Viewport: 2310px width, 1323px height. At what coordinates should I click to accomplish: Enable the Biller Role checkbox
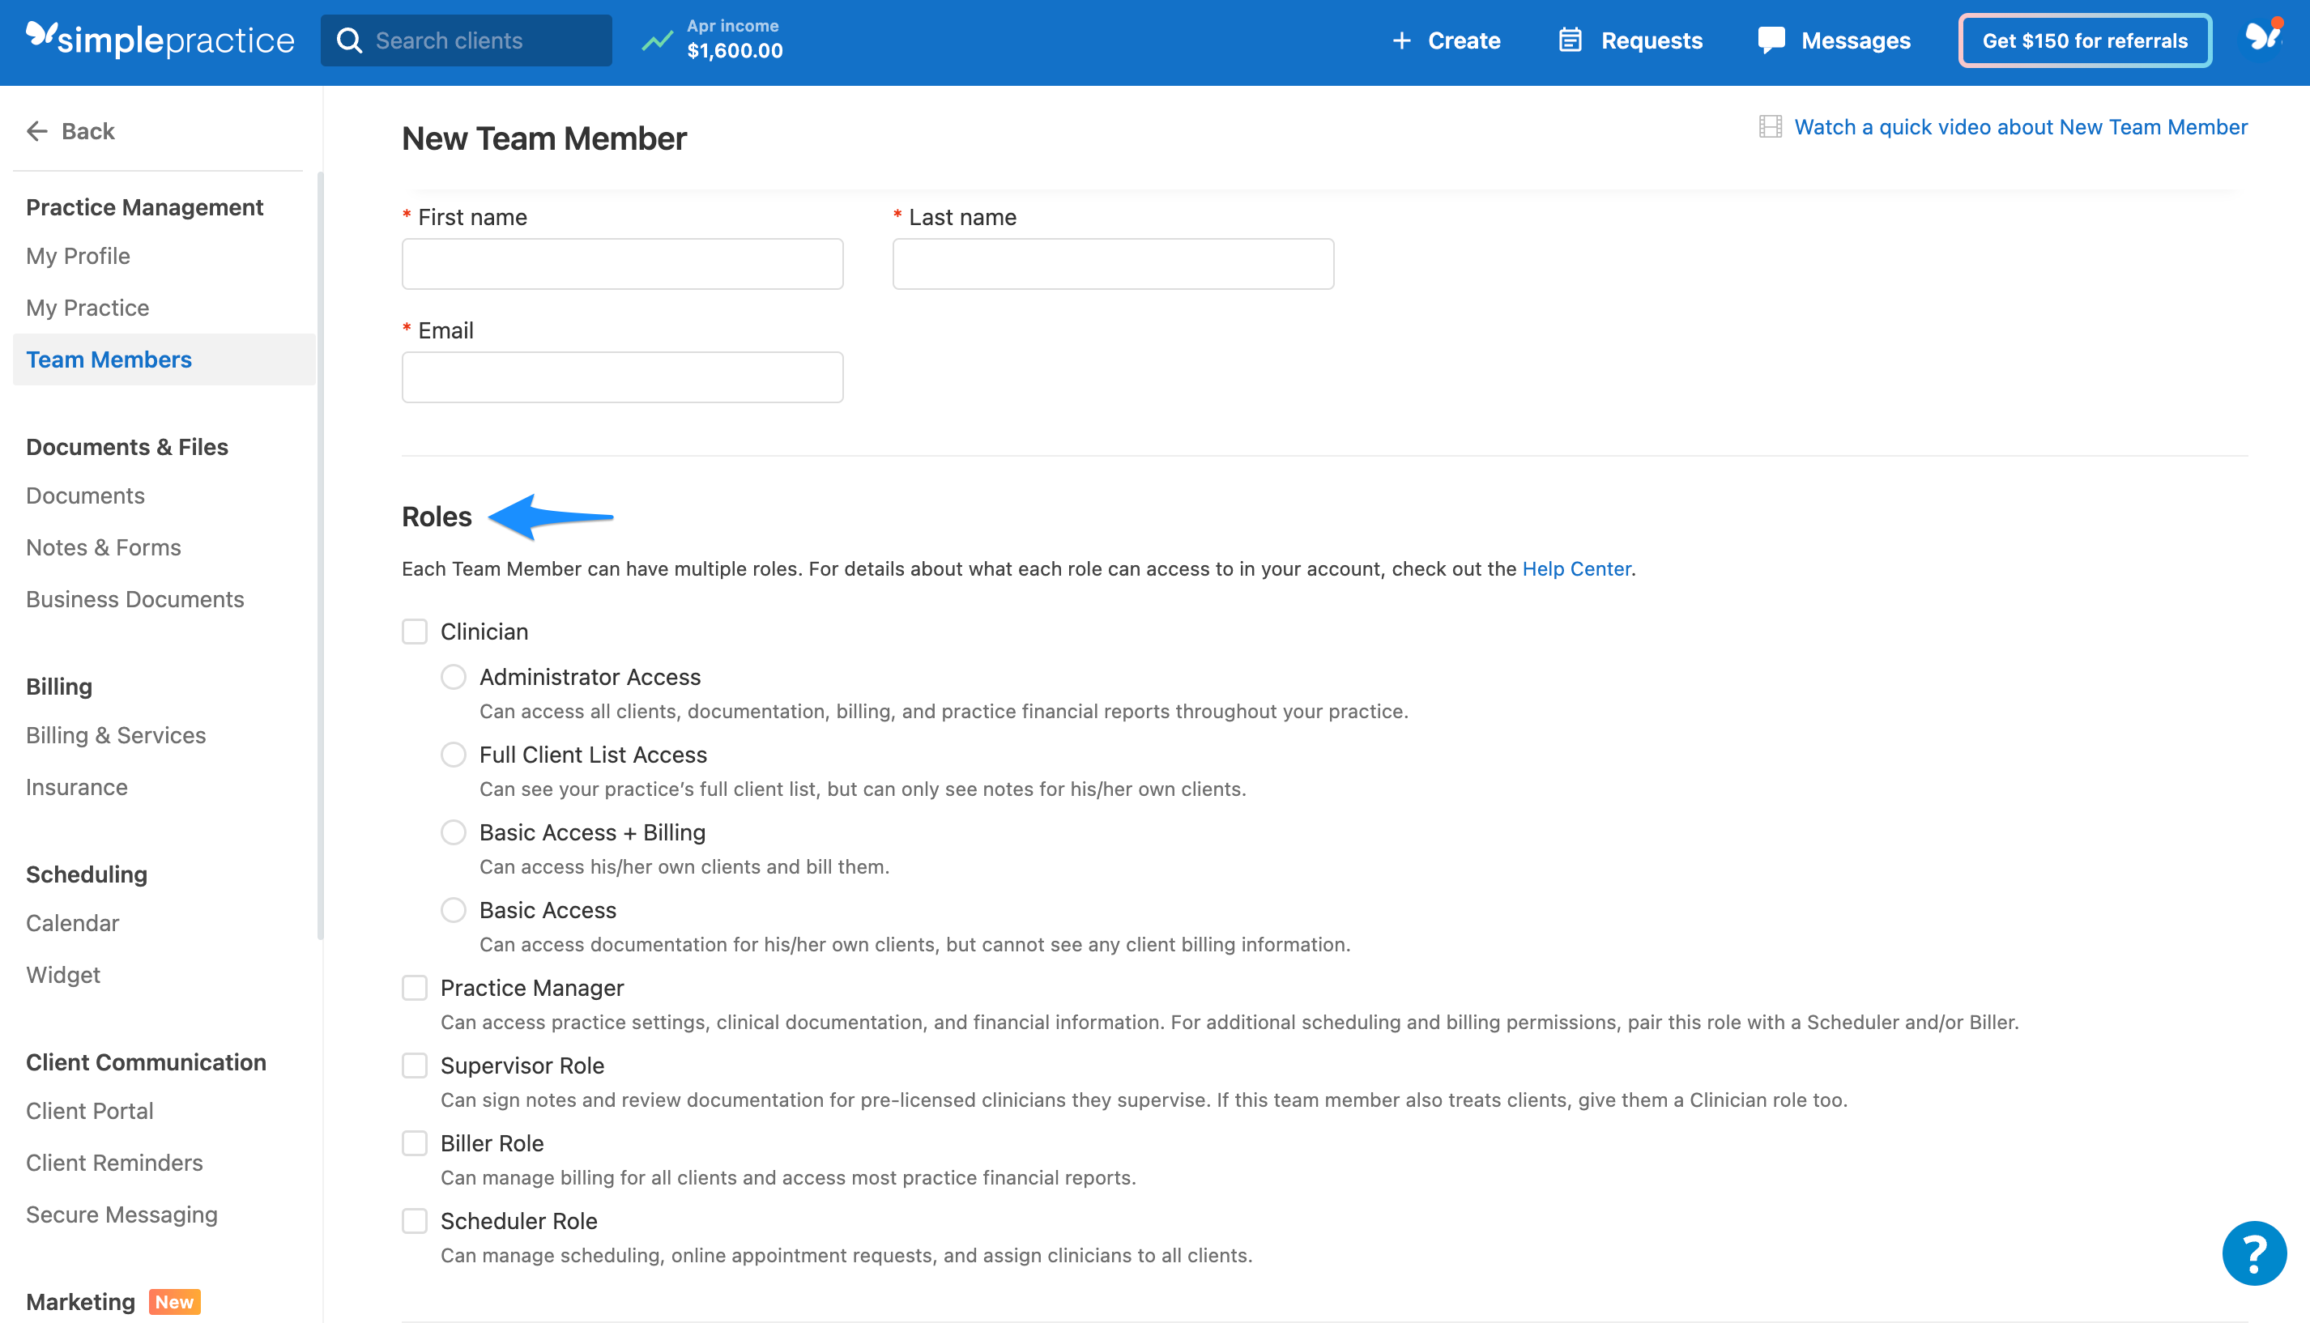(416, 1143)
